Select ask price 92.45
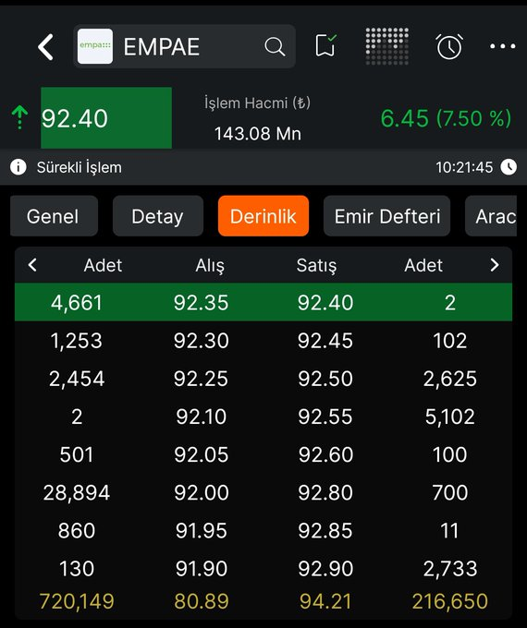Viewport: 527px width, 628px height. 325,341
